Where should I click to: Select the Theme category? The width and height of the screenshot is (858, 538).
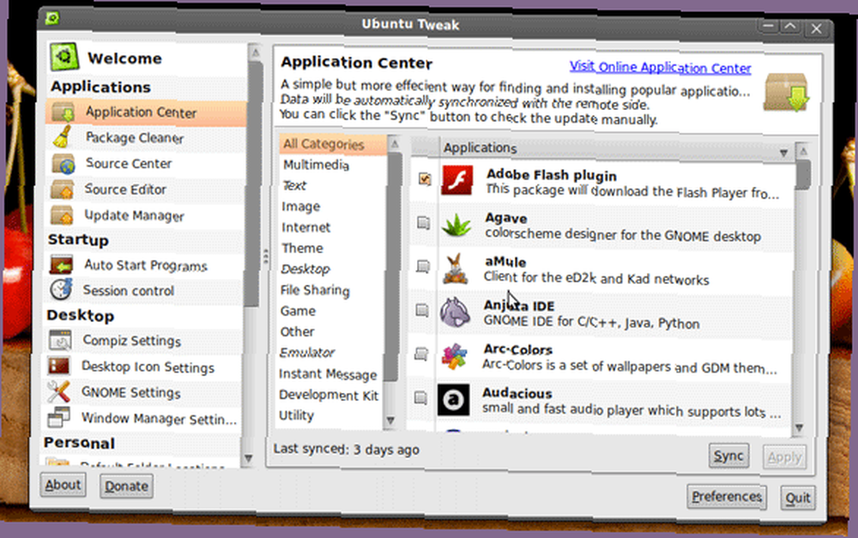302,248
